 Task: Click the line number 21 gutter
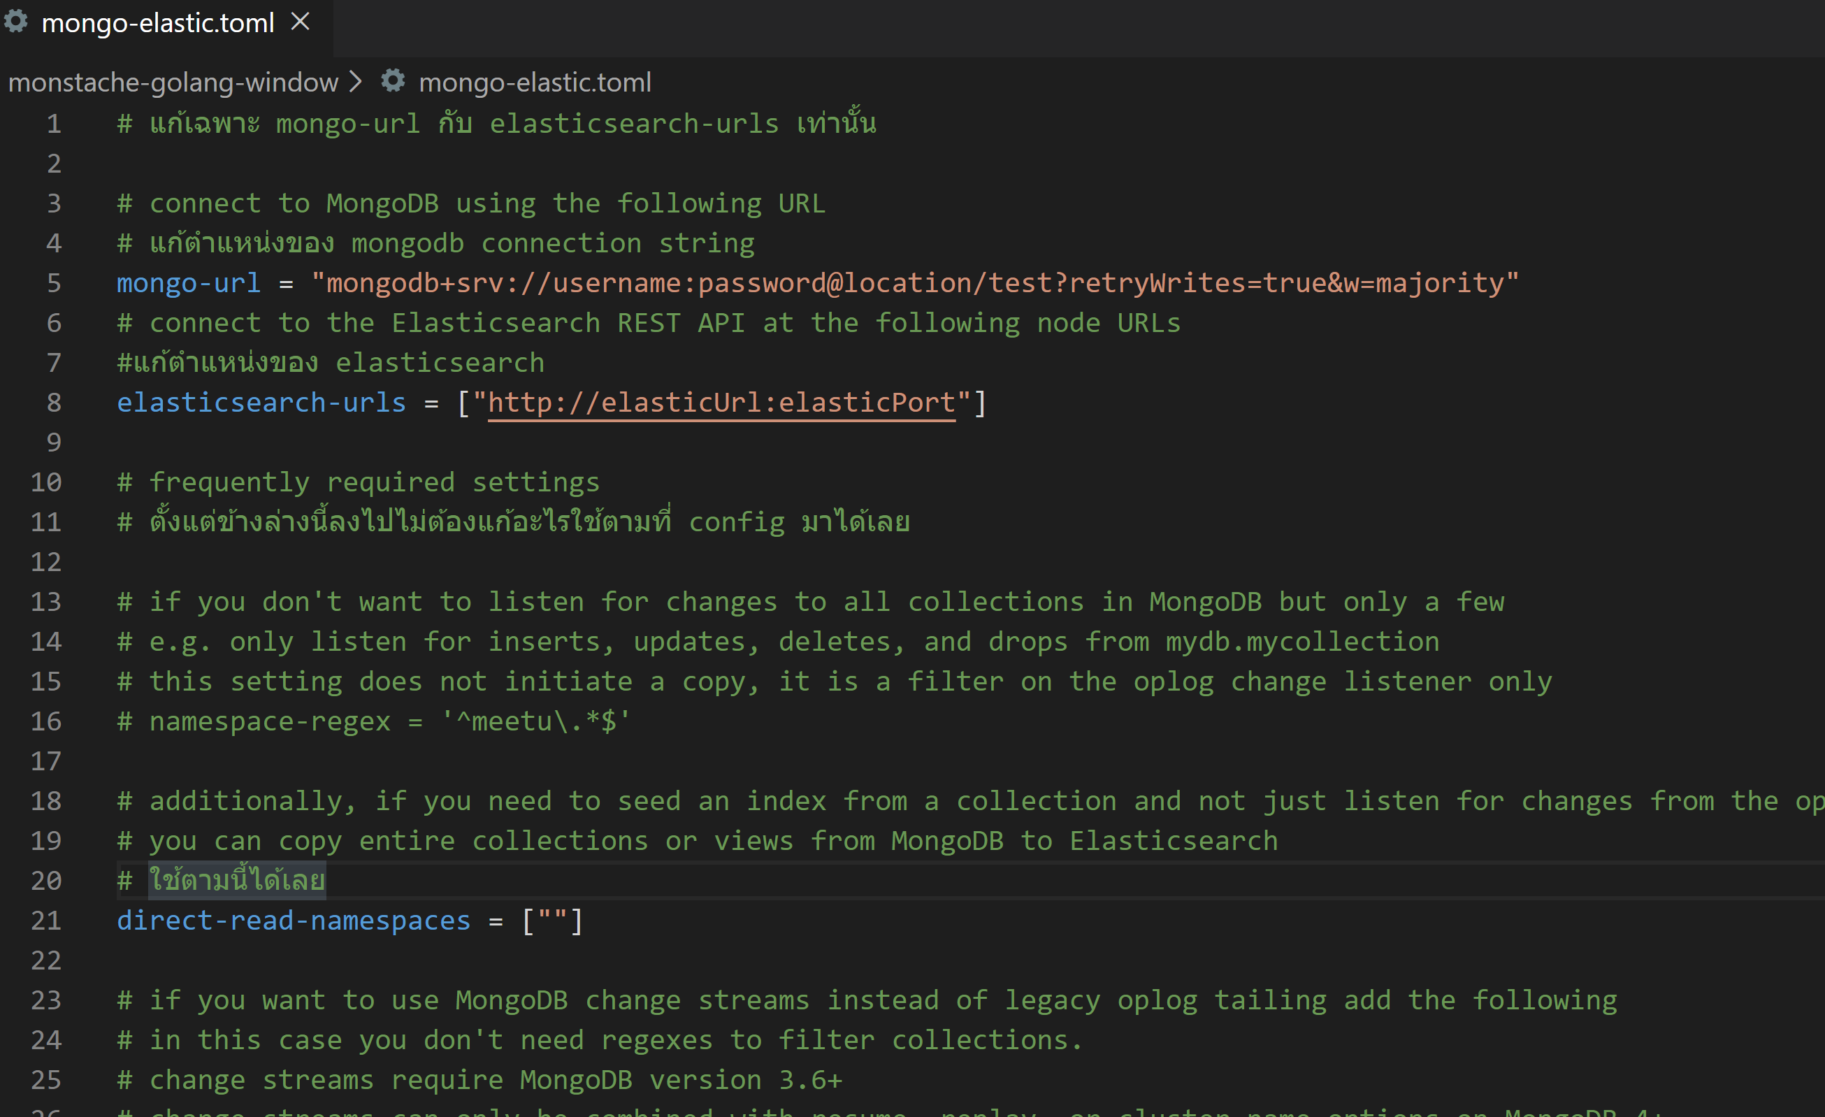point(46,921)
